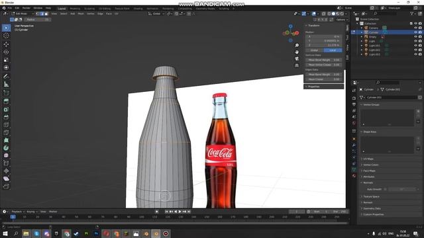Switch to the Shading workspace tab
Image resolution: width=424 pixels, height=238 pixels.
[138, 9]
